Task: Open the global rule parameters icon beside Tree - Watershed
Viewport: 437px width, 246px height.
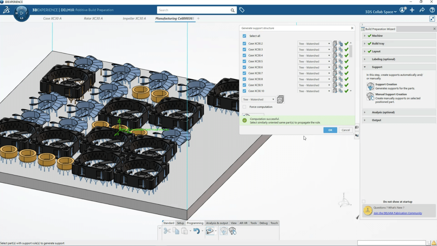Action: [x=280, y=99]
